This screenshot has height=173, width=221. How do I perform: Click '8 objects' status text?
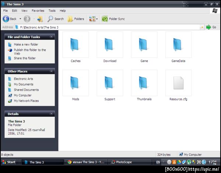(7, 155)
